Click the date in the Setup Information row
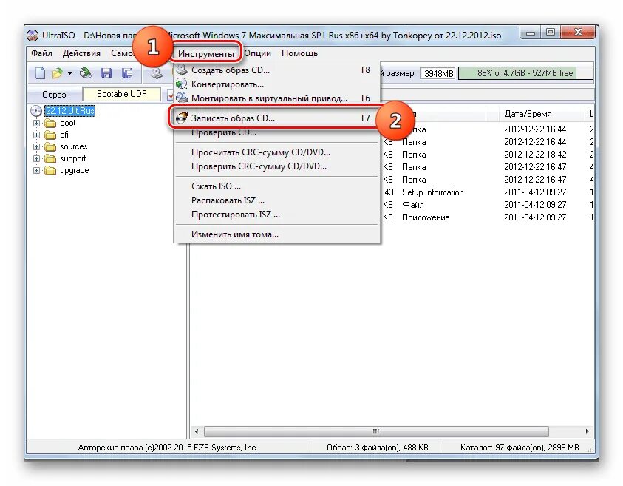 tap(535, 192)
